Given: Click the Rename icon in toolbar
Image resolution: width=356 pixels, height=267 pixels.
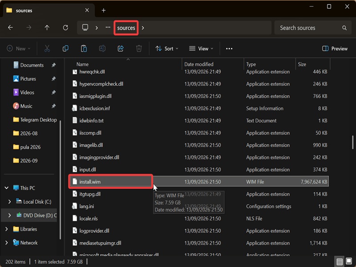Looking at the screenshot, I should coord(102,49).
